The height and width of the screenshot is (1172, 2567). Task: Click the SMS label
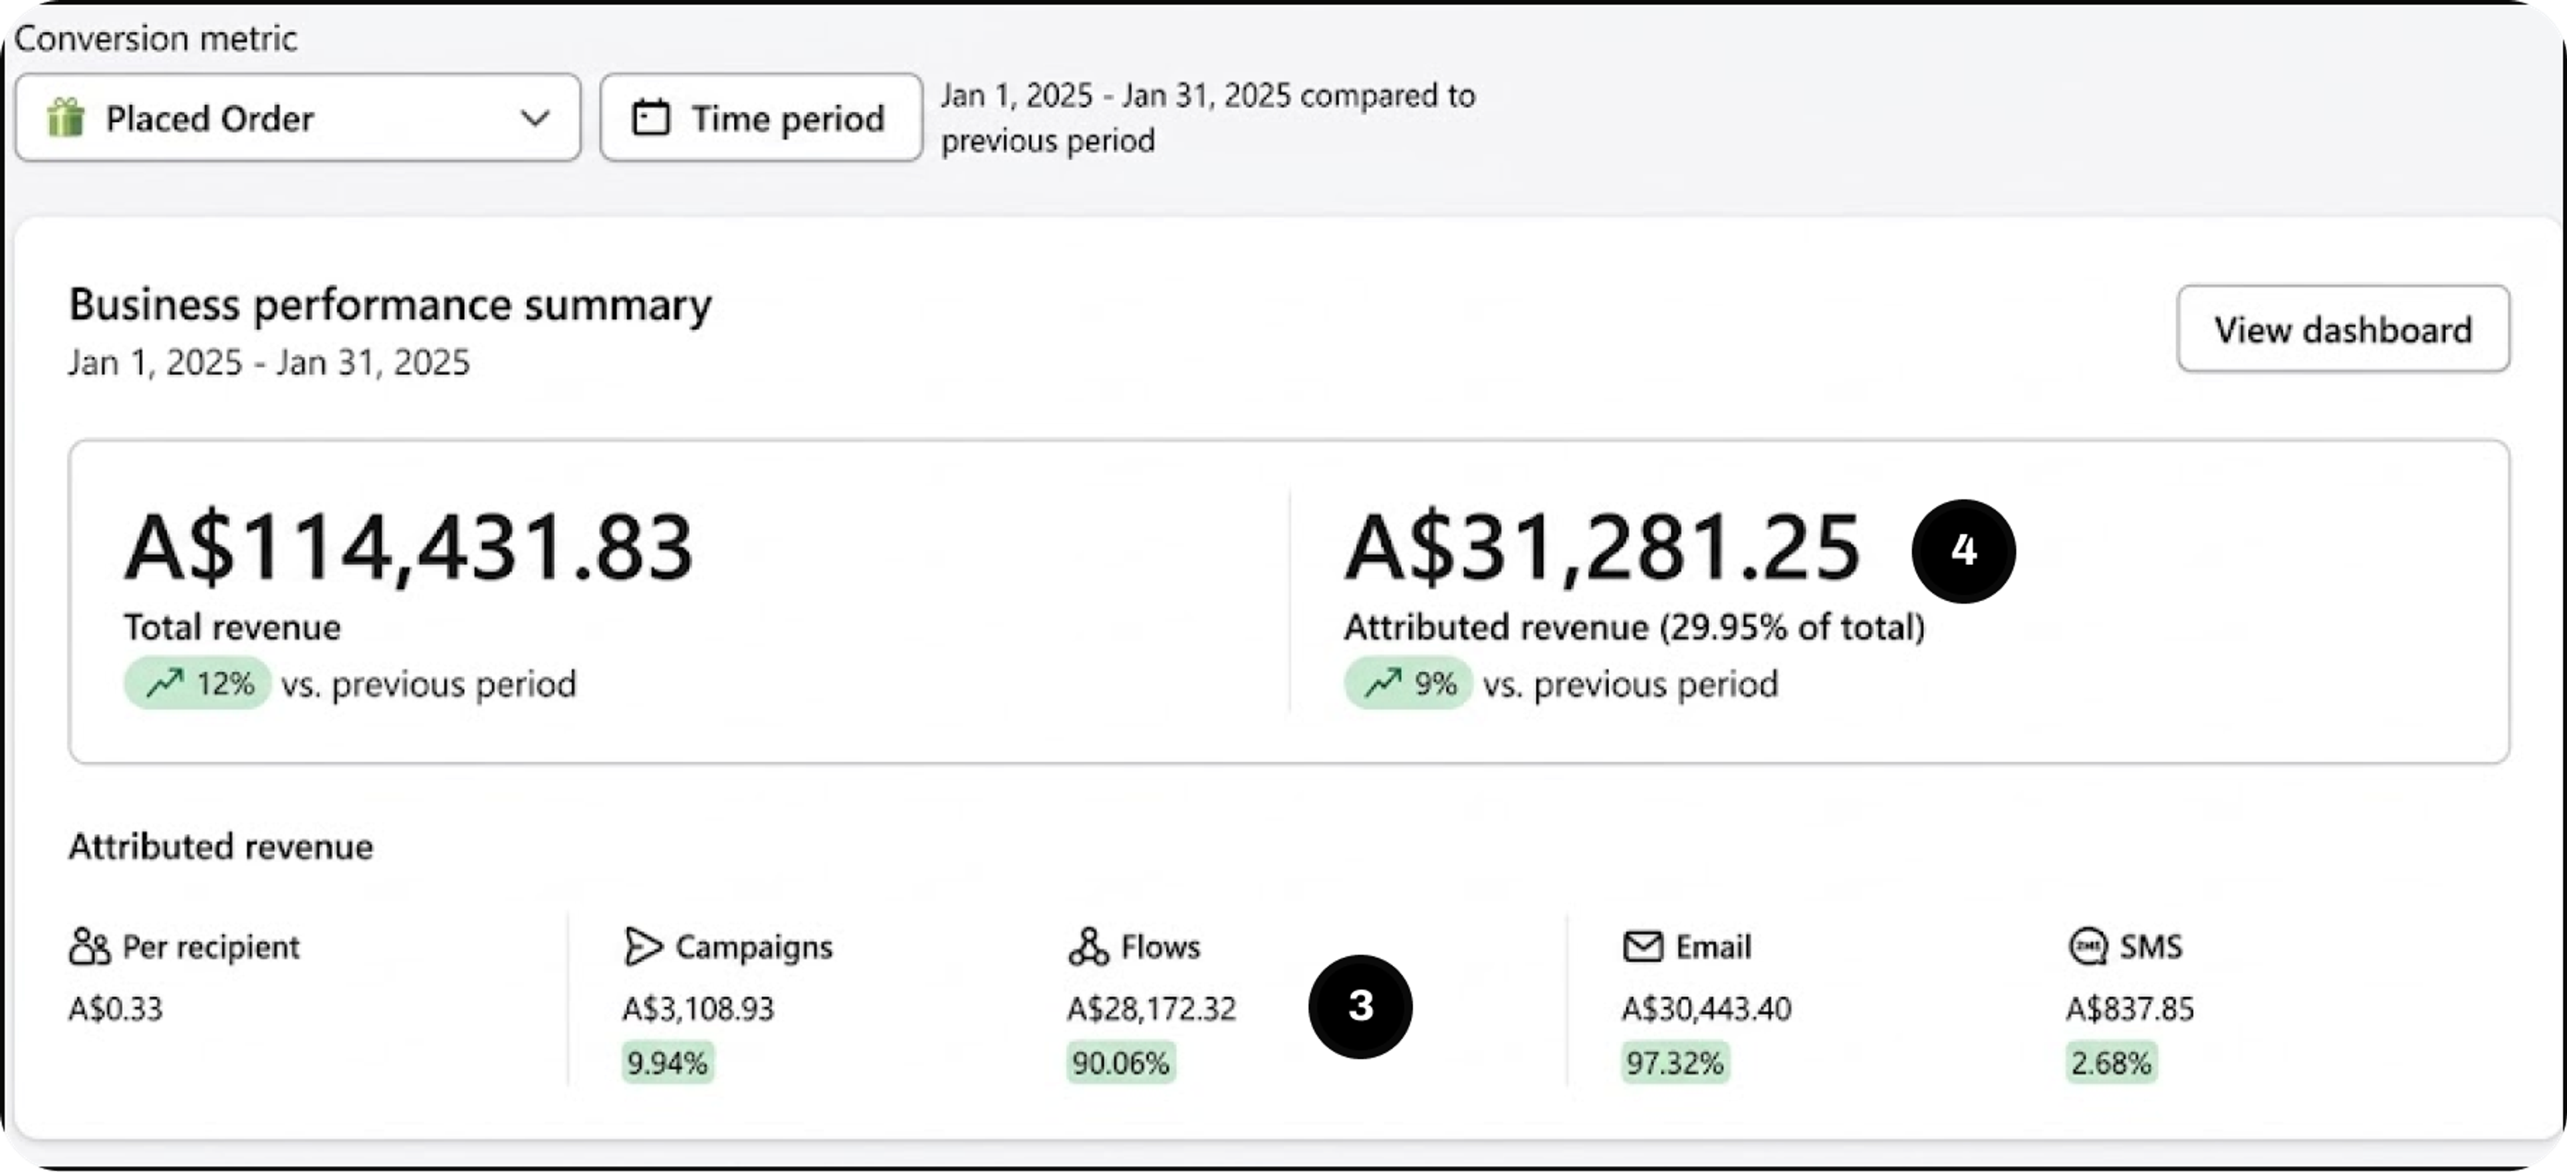pyautogui.click(x=2151, y=946)
